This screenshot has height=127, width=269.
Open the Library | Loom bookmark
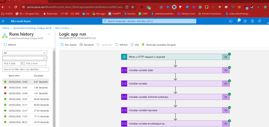[186, 14]
